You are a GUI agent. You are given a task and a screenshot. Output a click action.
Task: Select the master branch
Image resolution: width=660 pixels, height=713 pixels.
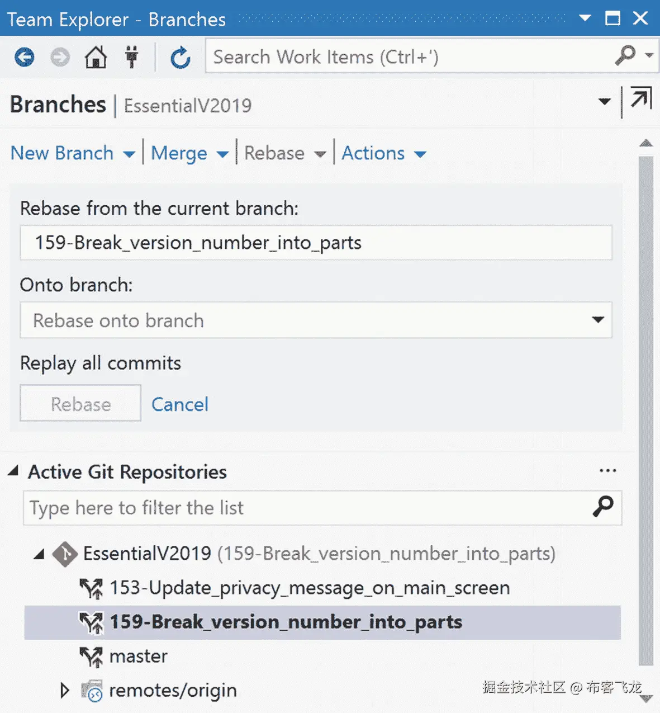[x=139, y=656]
